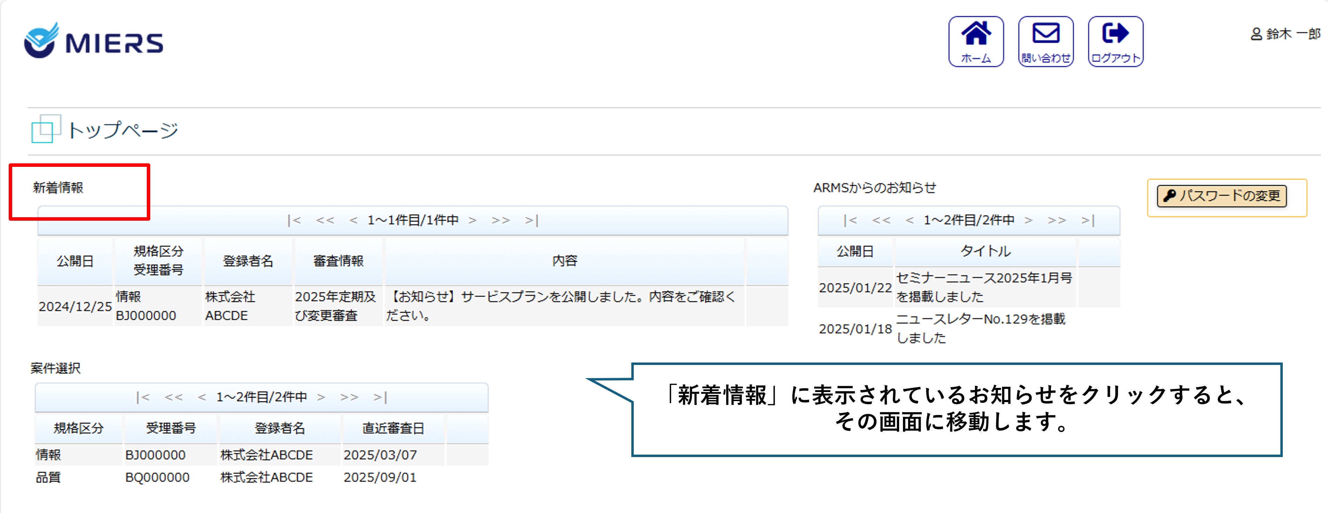
Task: Select the 情報 BJ000000 case row
Action: coord(155,455)
